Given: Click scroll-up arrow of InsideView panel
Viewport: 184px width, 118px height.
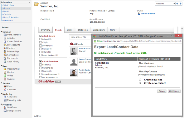Looking at the screenshot, I should pos(182,28).
